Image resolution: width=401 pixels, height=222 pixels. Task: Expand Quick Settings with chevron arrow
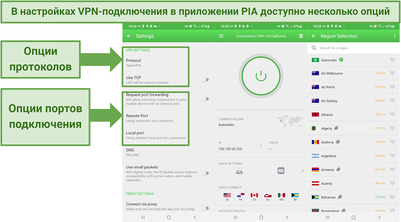(x=302, y=171)
